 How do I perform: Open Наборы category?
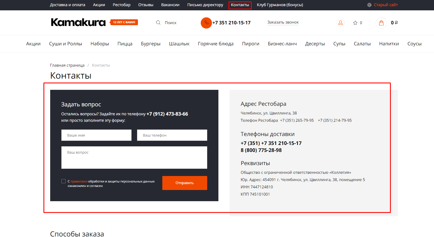coord(100,44)
